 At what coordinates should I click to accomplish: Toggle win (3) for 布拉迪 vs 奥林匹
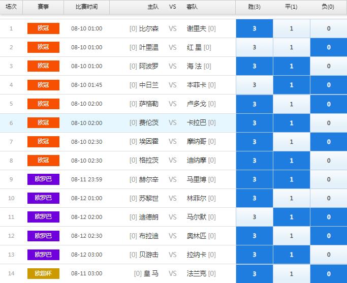pyautogui.click(x=254, y=236)
